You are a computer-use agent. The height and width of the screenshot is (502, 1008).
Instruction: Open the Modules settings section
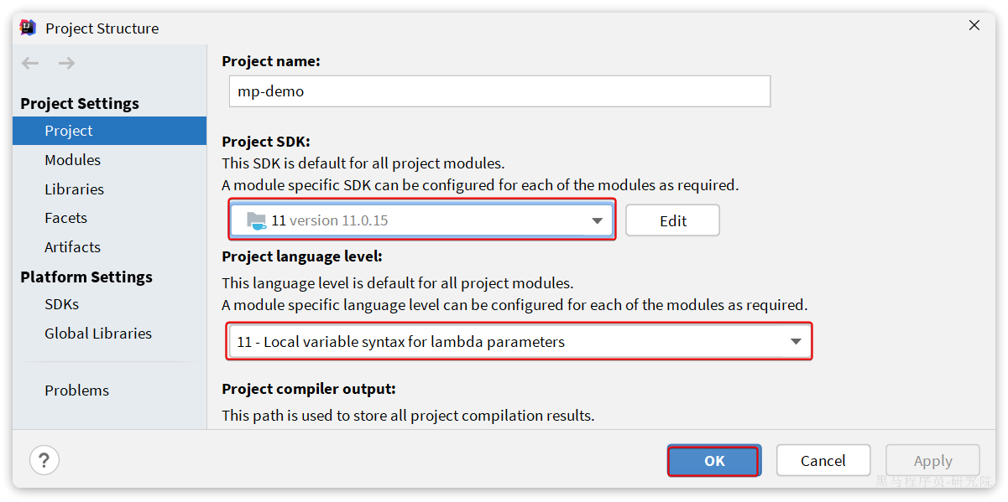pos(72,160)
